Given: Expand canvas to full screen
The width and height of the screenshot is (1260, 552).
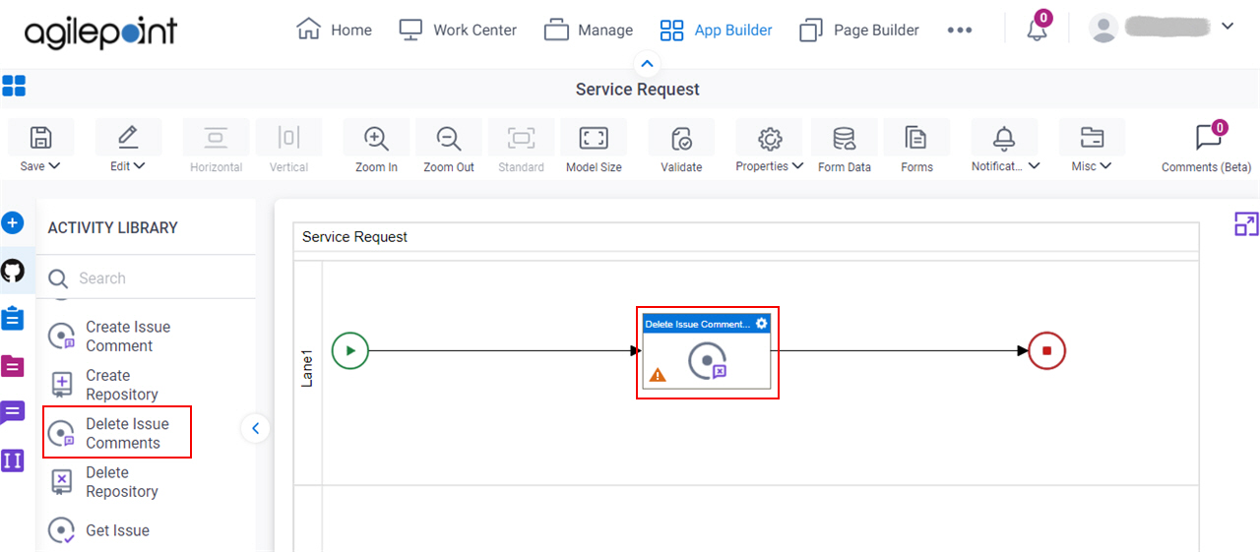Looking at the screenshot, I should pos(1246,224).
